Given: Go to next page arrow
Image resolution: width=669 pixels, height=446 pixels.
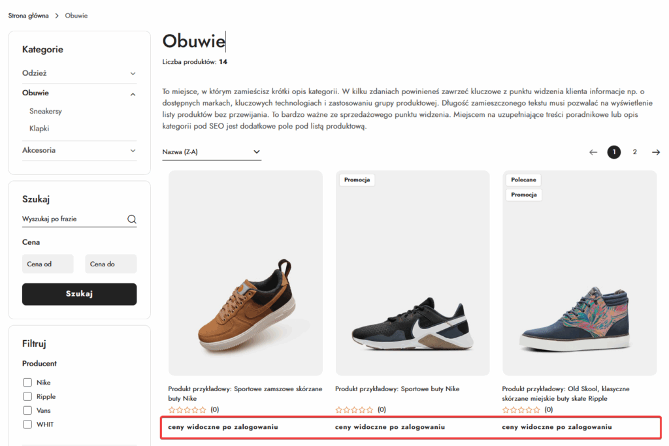Looking at the screenshot, I should 656,152.
